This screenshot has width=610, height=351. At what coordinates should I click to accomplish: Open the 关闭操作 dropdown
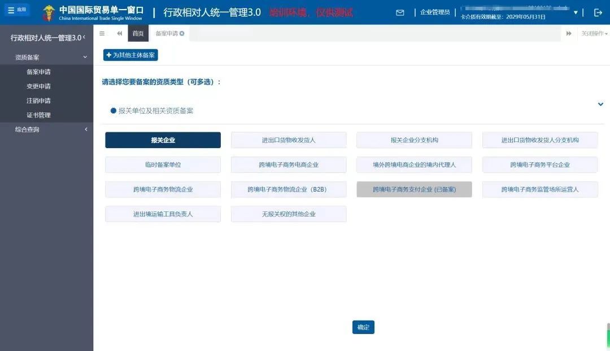(594, 33)
